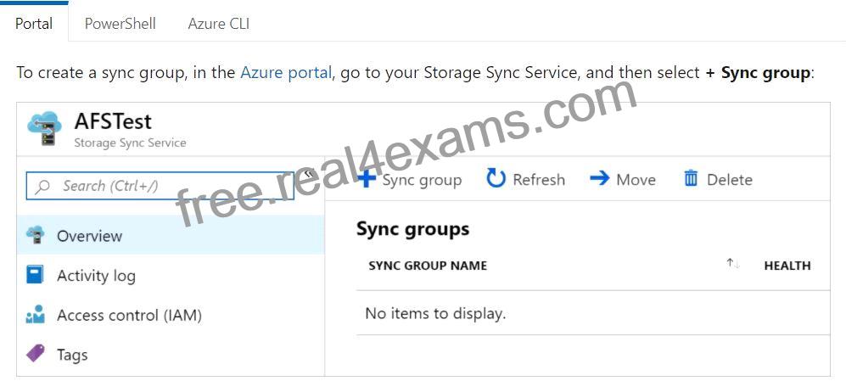Click the Refresh circular arrow icon
846x381 pixels.
coord(496,178)
